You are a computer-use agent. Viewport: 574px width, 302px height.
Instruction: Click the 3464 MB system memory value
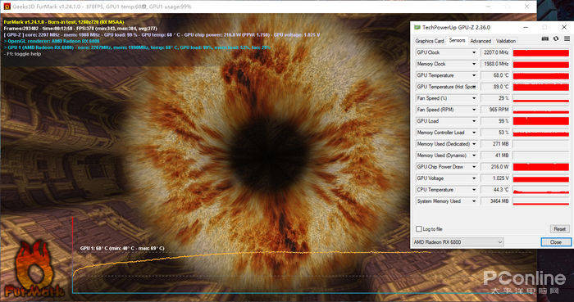(x=495, y=201)
